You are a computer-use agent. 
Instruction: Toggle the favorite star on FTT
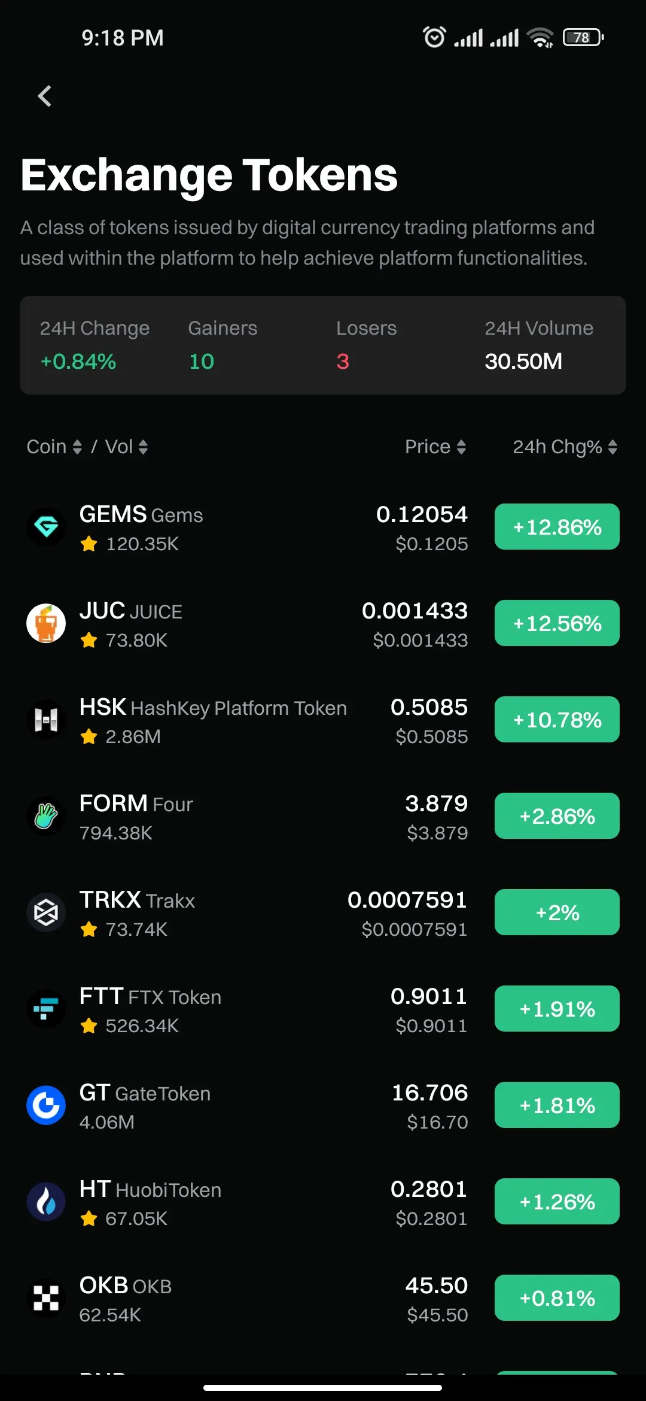(89, 1026)
